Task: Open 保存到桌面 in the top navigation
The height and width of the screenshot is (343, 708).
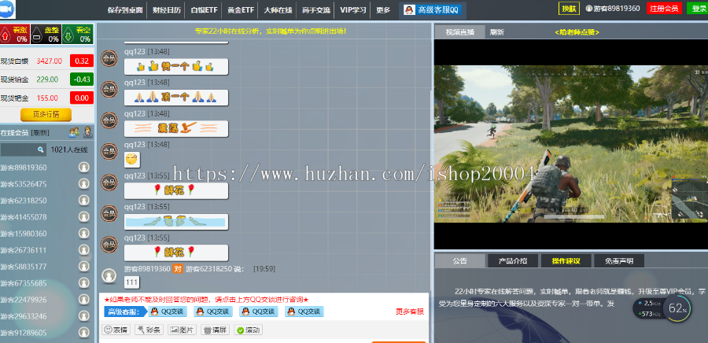Action: pyautogui.click(x=126, y=10)
